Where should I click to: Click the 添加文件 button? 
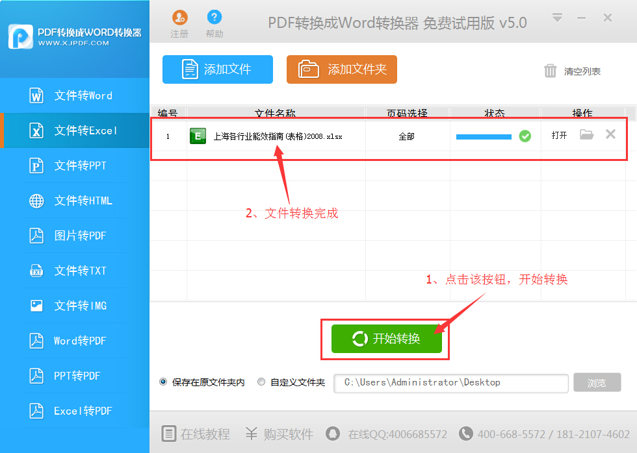pos(217,69)
